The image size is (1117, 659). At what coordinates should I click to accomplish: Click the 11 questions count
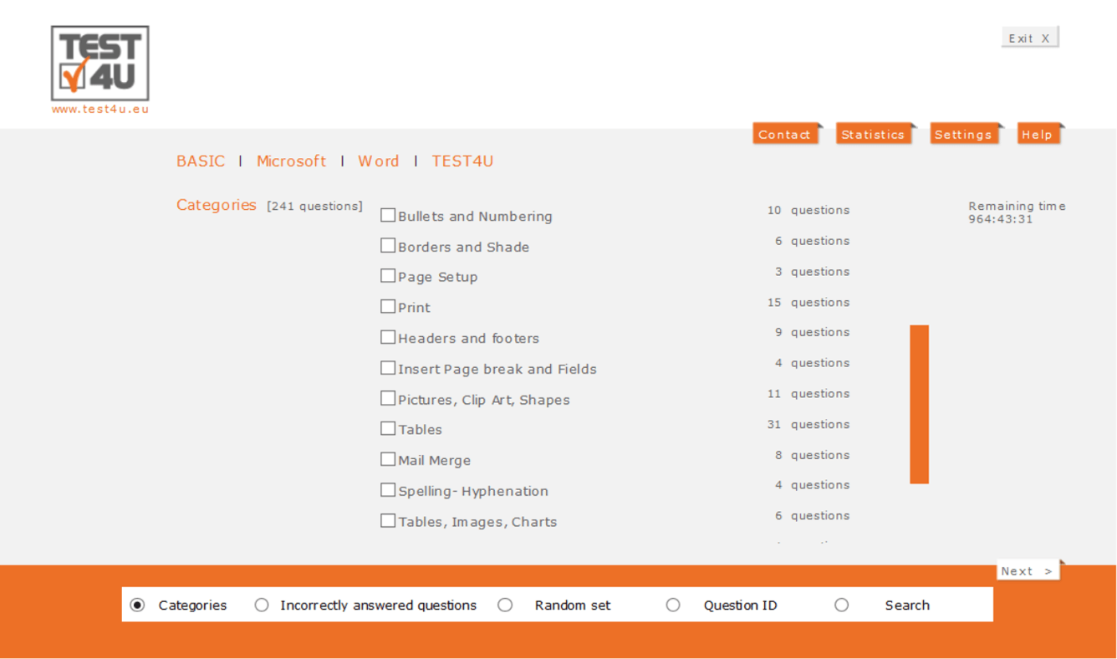(x=808, y=393)
